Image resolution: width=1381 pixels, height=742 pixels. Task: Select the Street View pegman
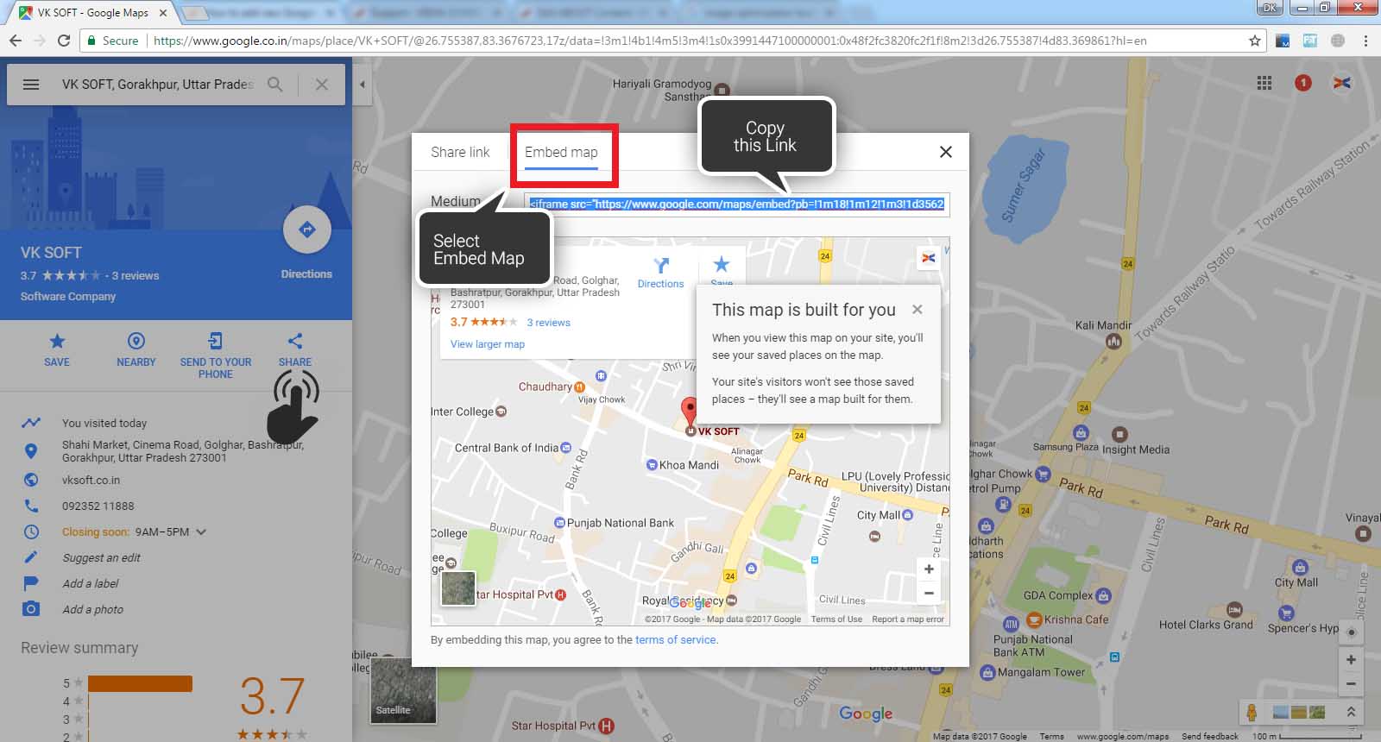coord(1252,712)
